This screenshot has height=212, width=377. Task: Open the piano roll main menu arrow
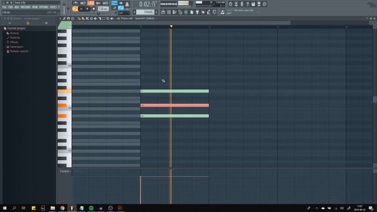pos(60,18)
